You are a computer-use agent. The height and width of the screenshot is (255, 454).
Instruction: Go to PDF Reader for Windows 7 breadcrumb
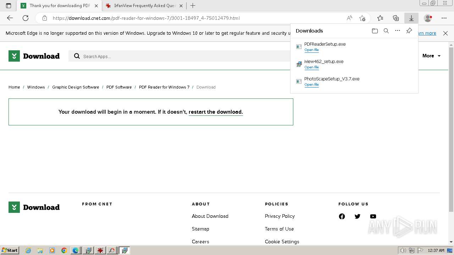[164, 87]
